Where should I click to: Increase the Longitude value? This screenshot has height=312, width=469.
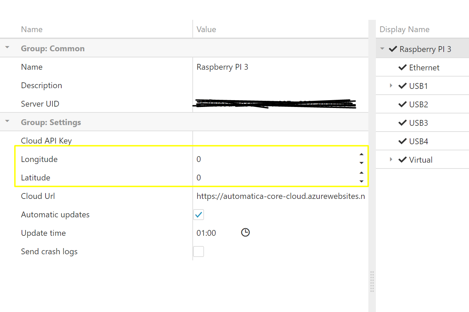362,154
